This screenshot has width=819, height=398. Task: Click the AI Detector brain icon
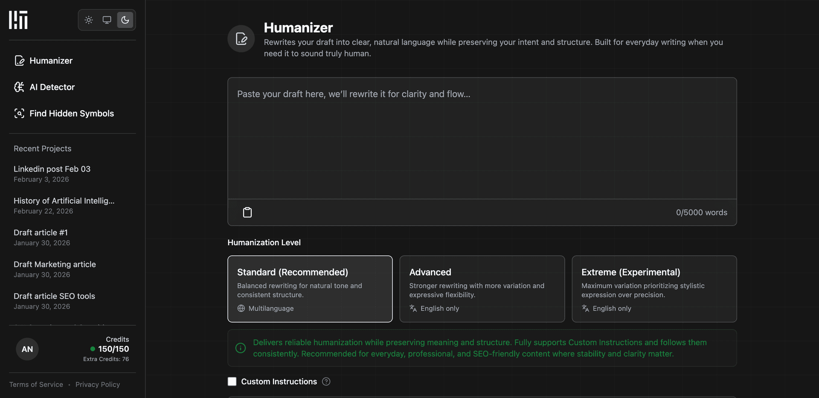coord(19,87)
